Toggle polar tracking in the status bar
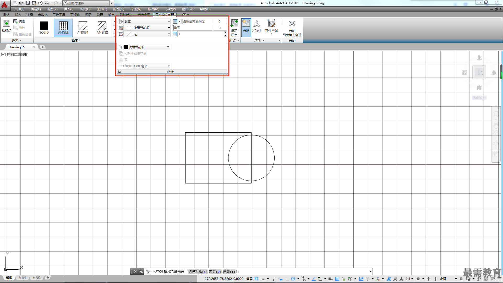The height and width of the screenshot is (283, 503). [x=293, y=279]
